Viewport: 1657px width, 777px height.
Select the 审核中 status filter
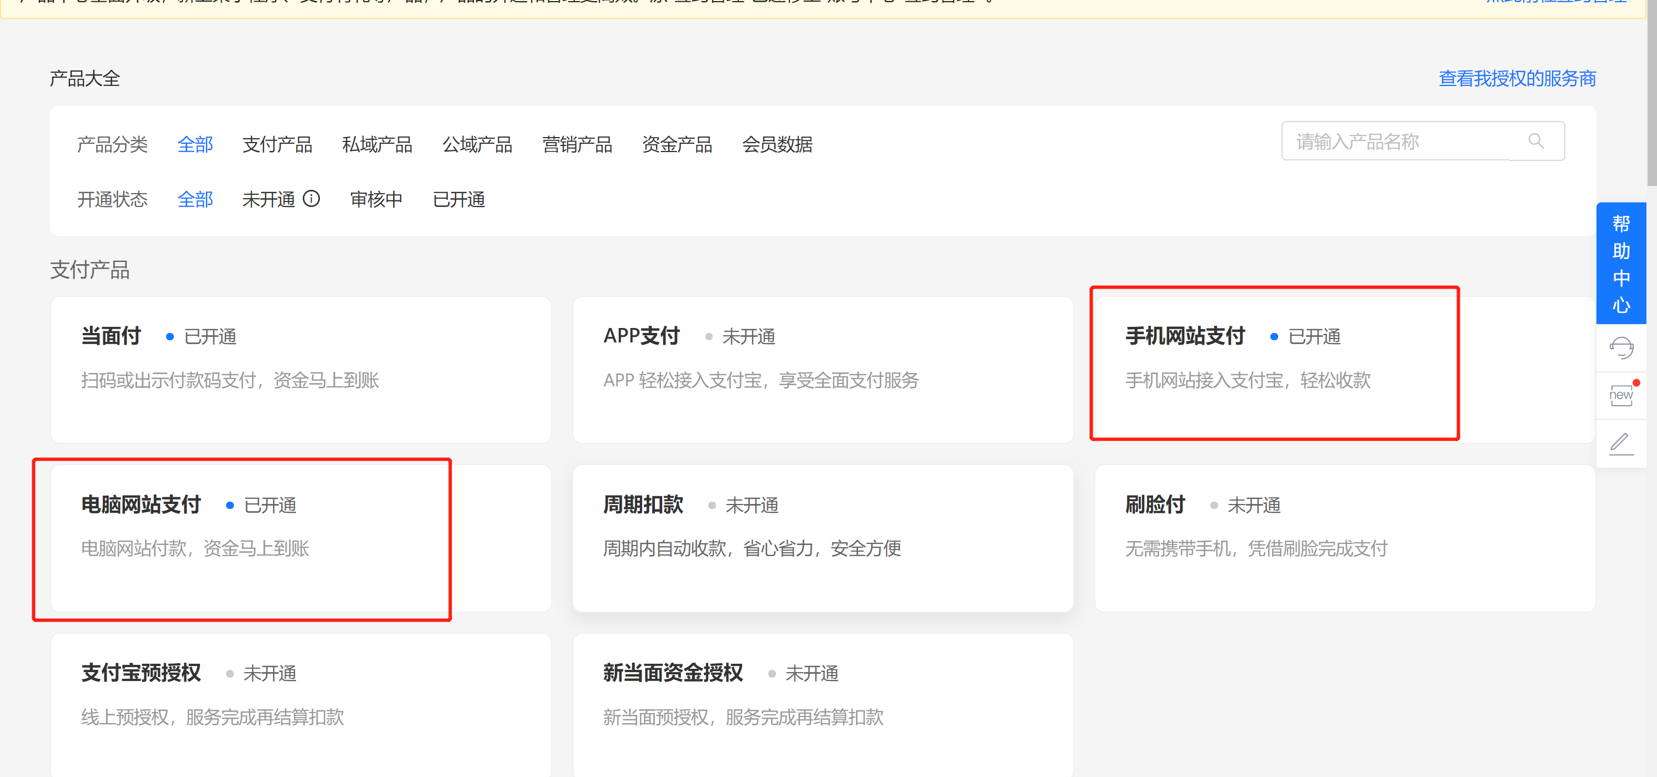(376, 199)
